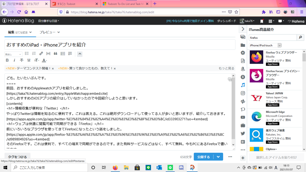Image resolution: width=306 pixels, height=172 pixels.
Task: Click the タグをつける button
Action: [x=17, y=157]
